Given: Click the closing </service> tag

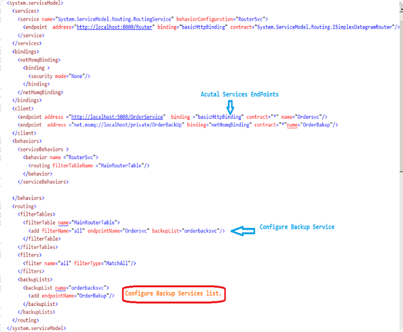Looking at the screenshot, I should tap(31, 35).
